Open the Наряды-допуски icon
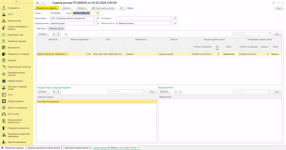 (4, 81)
